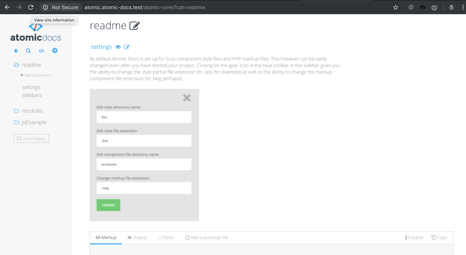Click the markup file extension field
The image size is (466, 255).
(x=144, y=188)
